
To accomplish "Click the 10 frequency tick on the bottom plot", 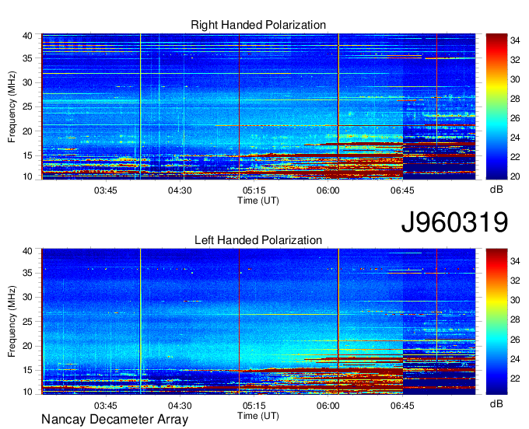I will (27, 392).
